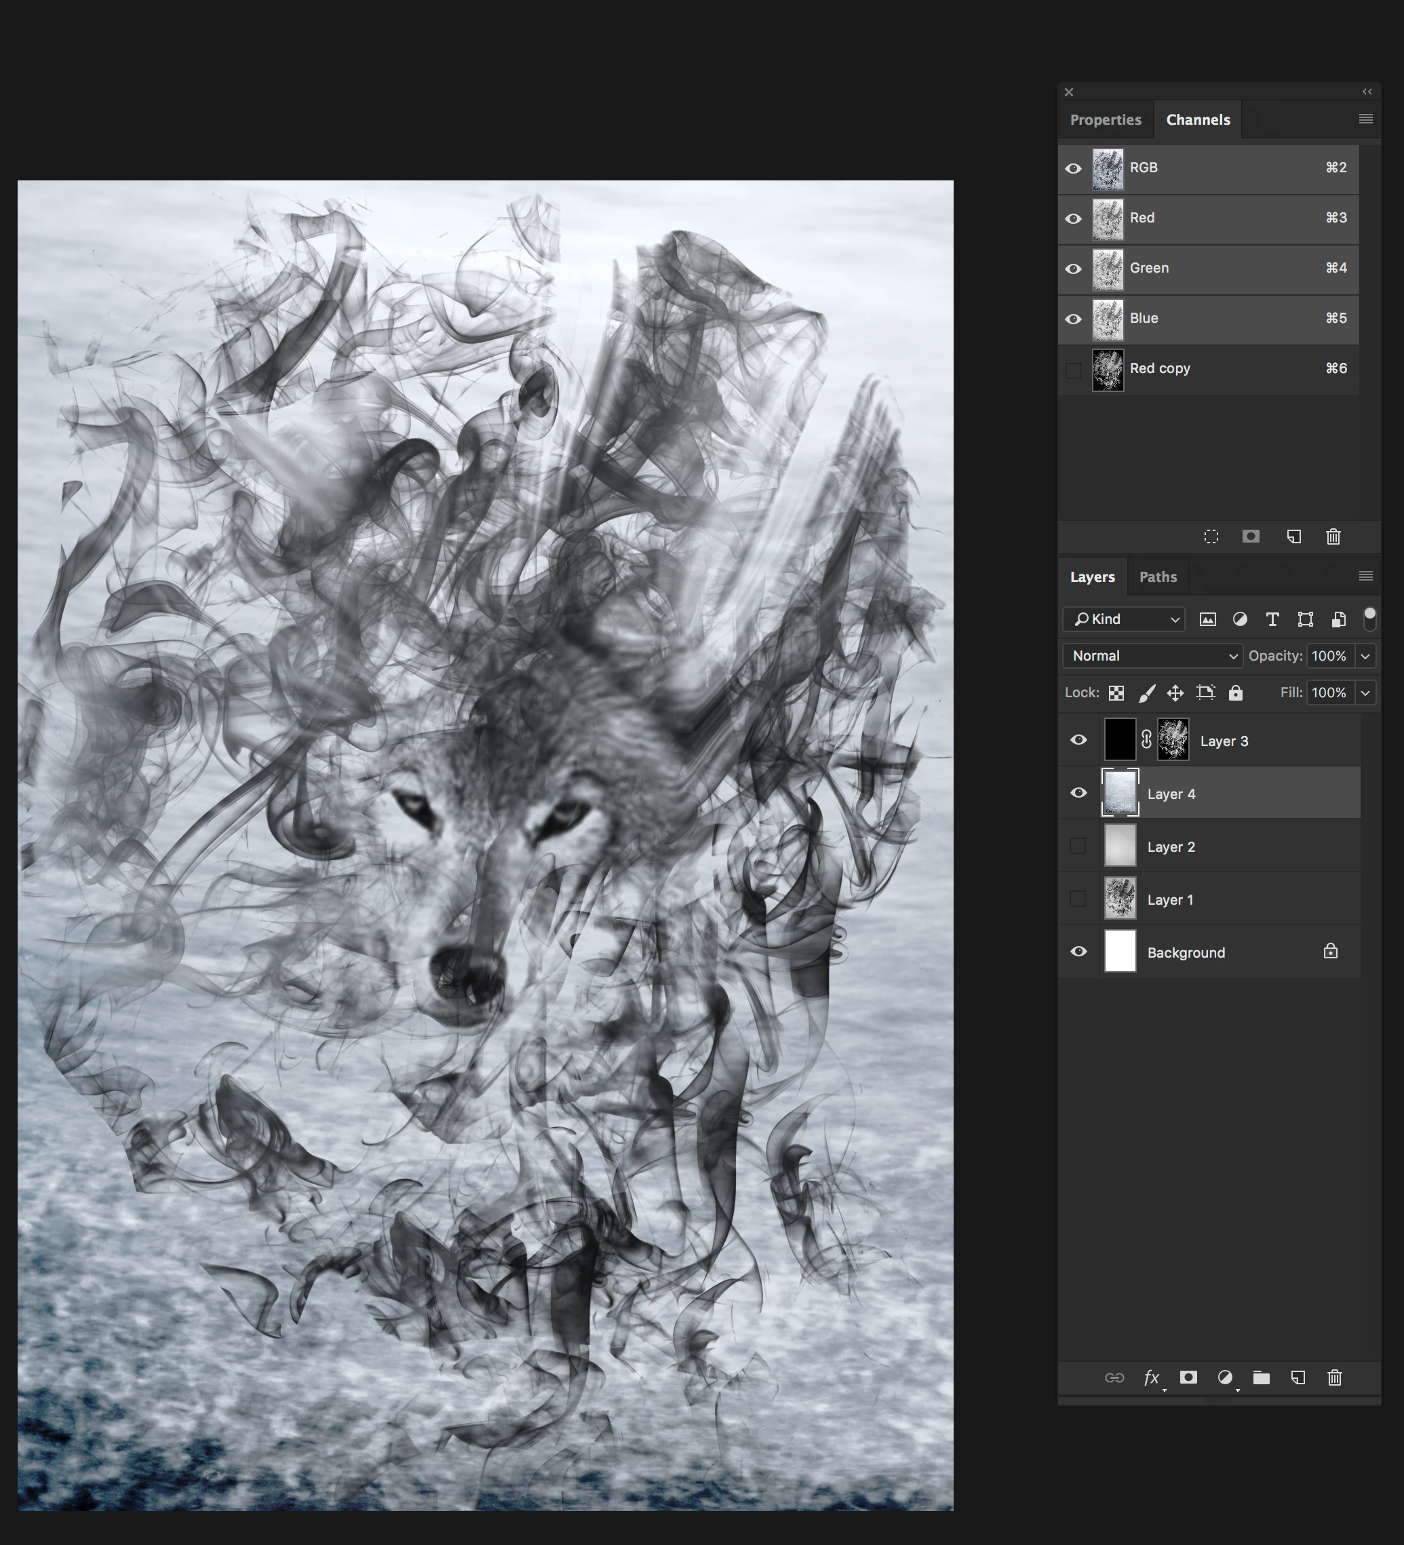Filter for type layers icon

pos(1272,619)
